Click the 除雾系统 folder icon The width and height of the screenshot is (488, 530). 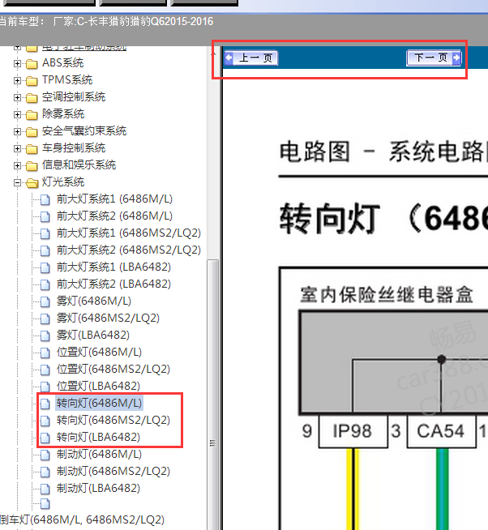point(32,114)
